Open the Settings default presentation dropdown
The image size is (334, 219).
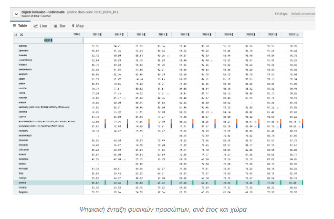312,14
